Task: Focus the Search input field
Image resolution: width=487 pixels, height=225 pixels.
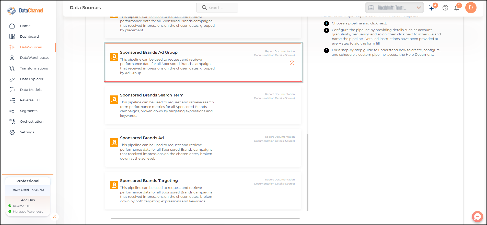Action: 217,8
